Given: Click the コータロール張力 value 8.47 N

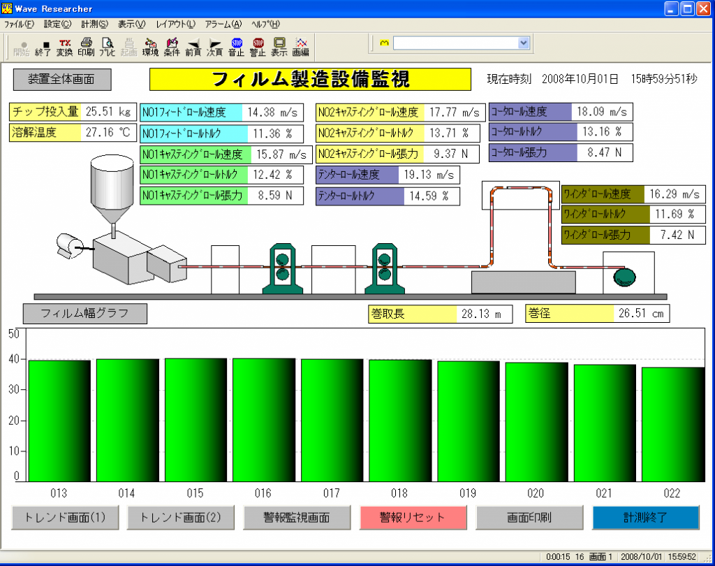Looking at the screenshot, I should click(x=605, y=152).
